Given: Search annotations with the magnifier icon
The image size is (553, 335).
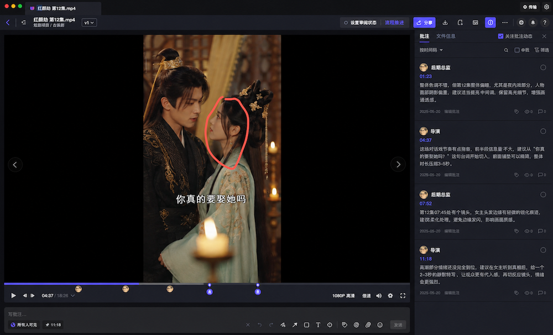Looking at the screenshot, I should coord(506,50).
